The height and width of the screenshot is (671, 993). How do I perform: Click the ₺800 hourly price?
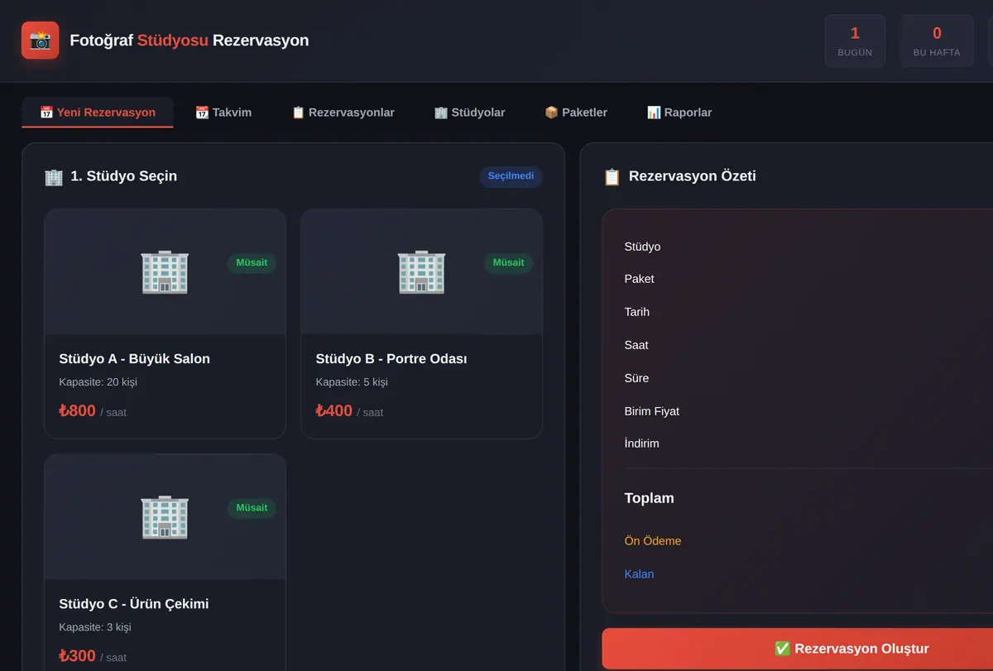(x=78, y=410)
